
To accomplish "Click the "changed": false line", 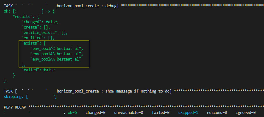I will click(x=40, y=22).
